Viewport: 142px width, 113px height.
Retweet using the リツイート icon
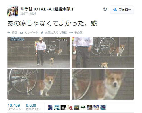[x=29, y=32]
